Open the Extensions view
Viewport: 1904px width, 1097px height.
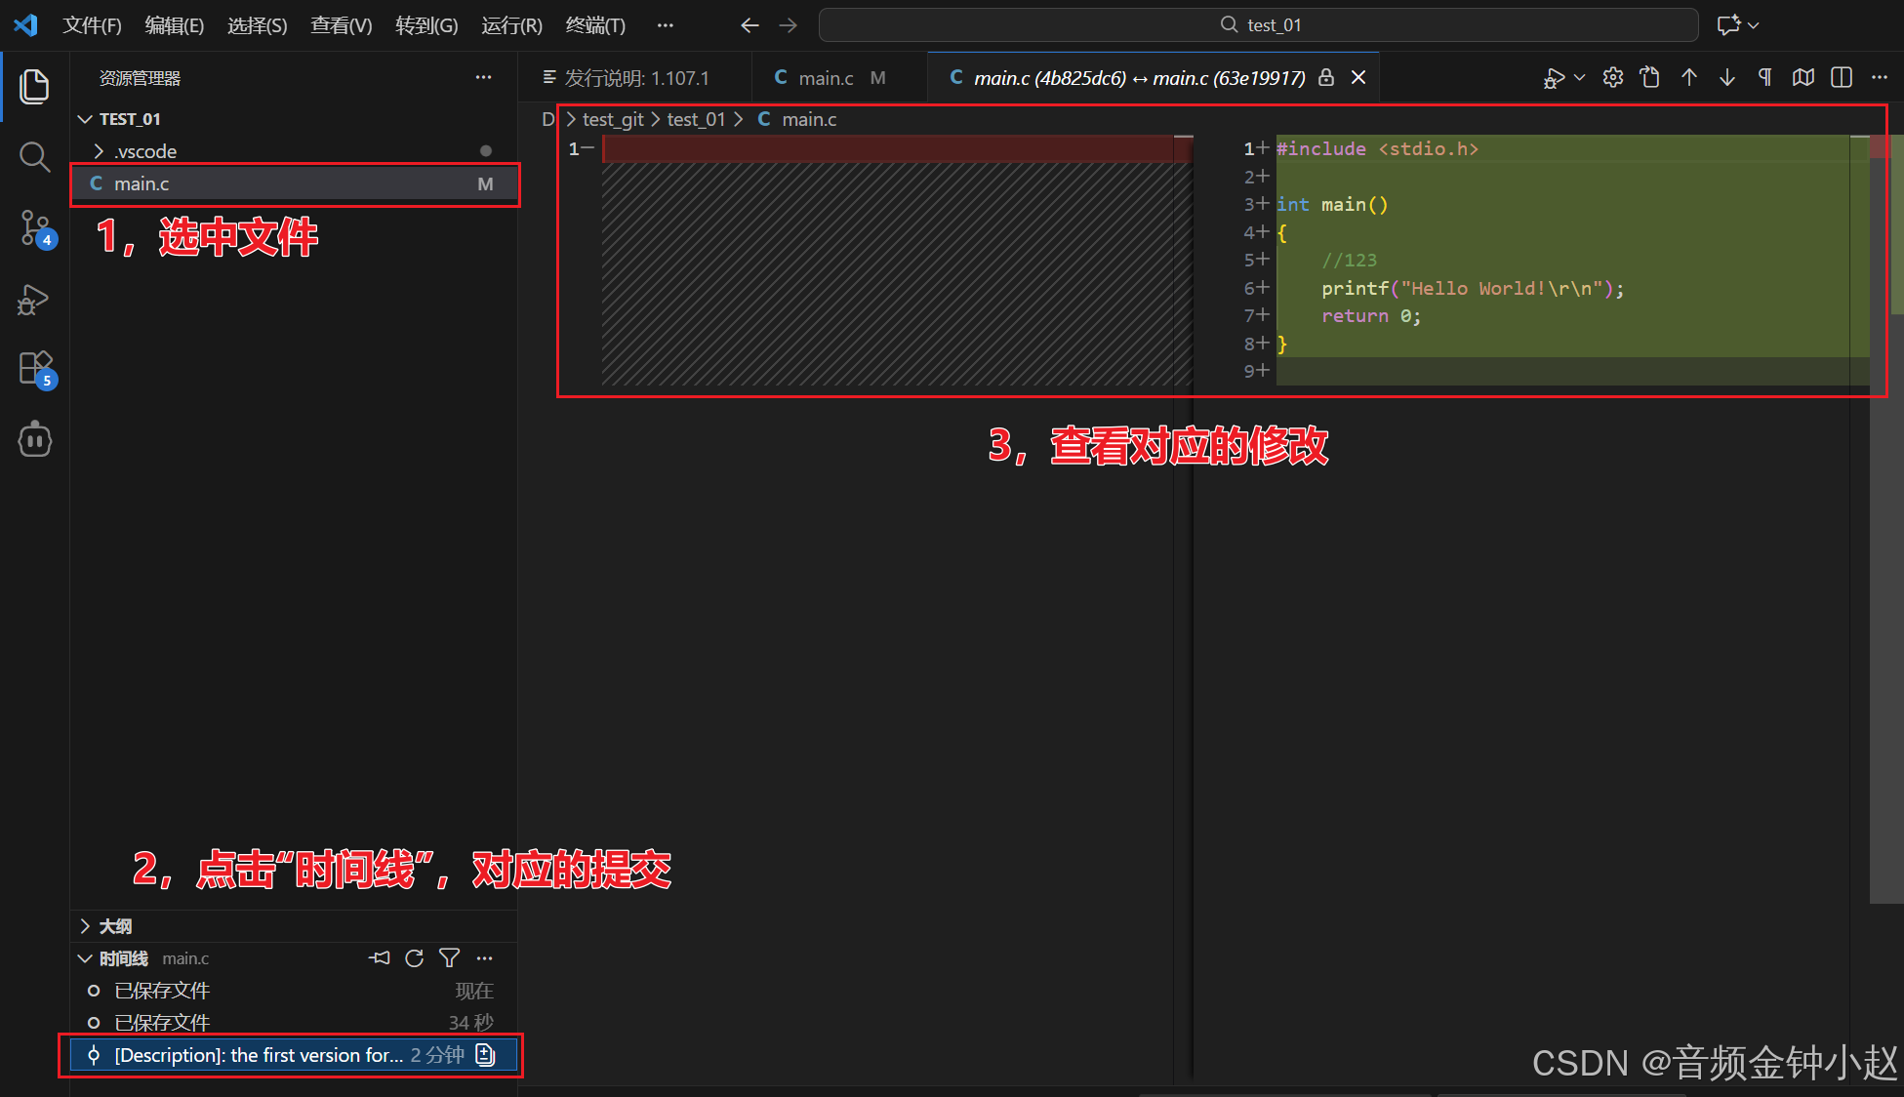click(34, 369)
